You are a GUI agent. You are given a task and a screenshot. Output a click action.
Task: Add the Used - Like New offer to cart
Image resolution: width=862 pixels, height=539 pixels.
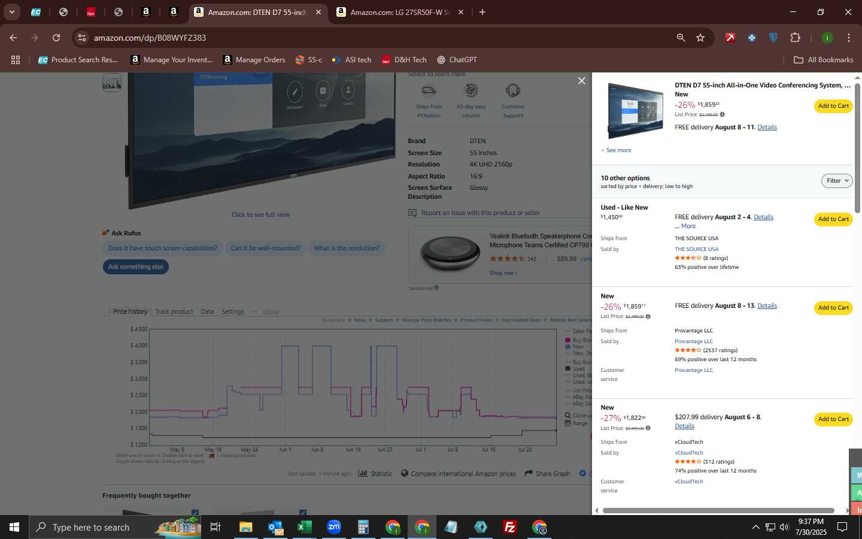(x=833, y=219)
